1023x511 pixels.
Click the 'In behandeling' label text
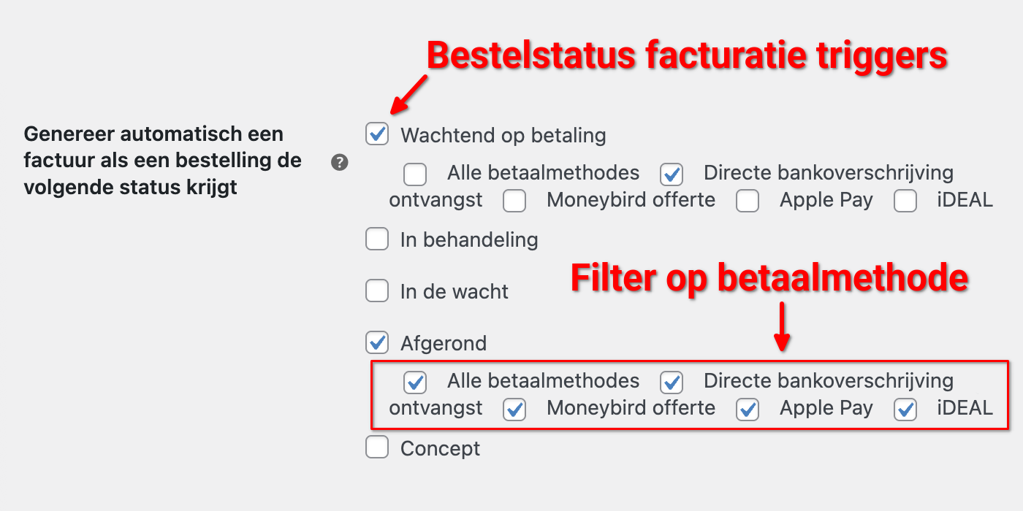tap(469, 239)
